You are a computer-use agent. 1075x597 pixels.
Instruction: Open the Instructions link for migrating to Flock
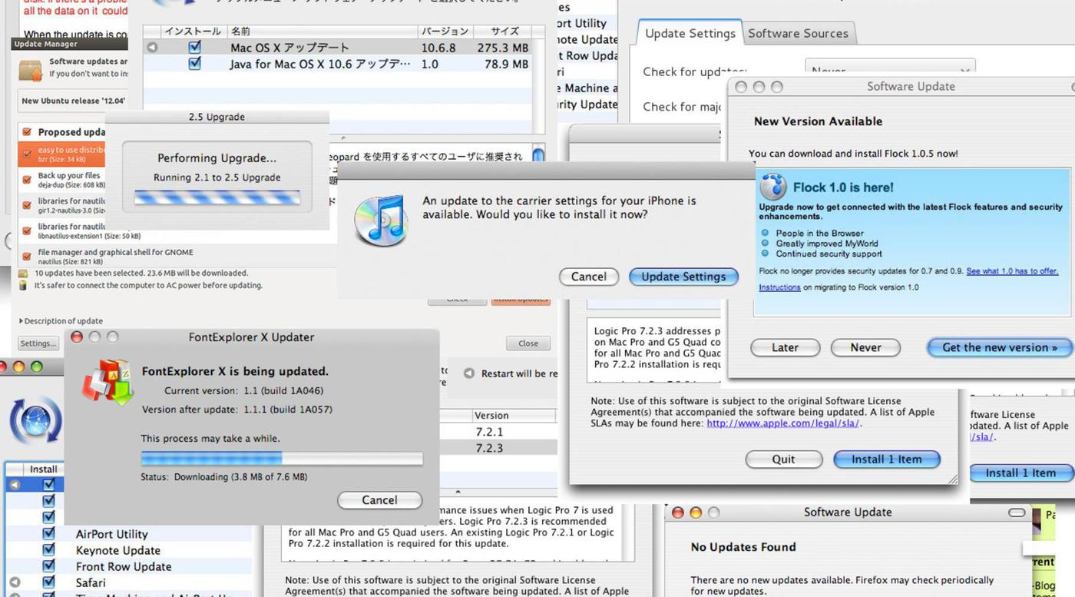(x=779, y=287)
